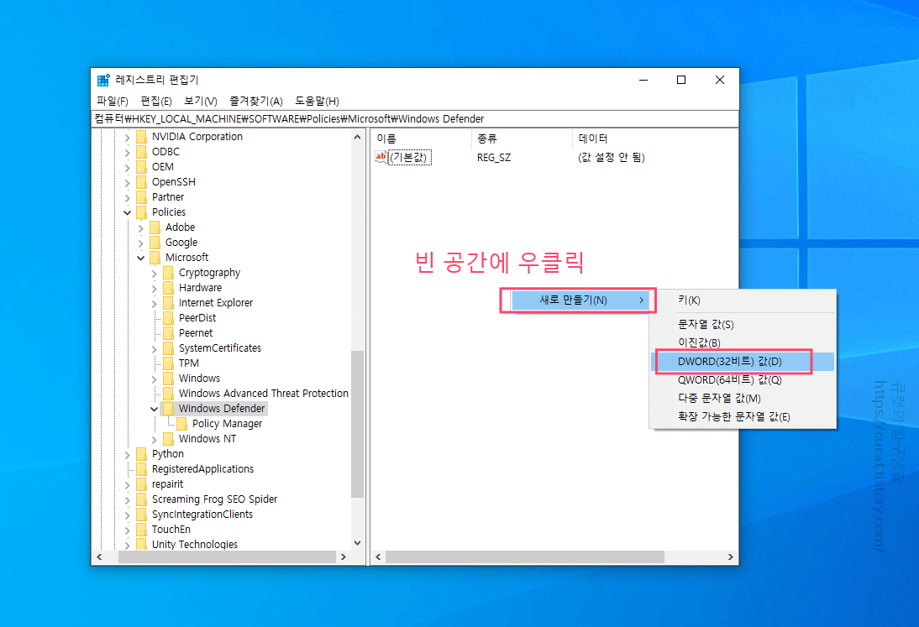Select the ab icon next to (기본값)
This screenshot has width=919, height=627.
pyautogui.click(x=381, y=157)
